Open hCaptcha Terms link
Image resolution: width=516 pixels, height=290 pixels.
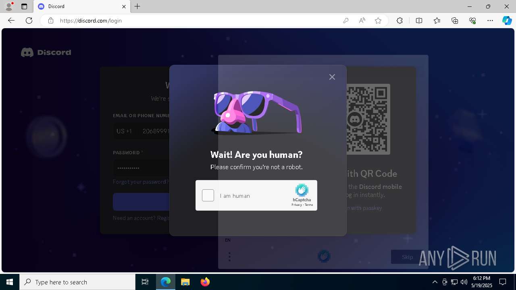[x=309, y=205]
